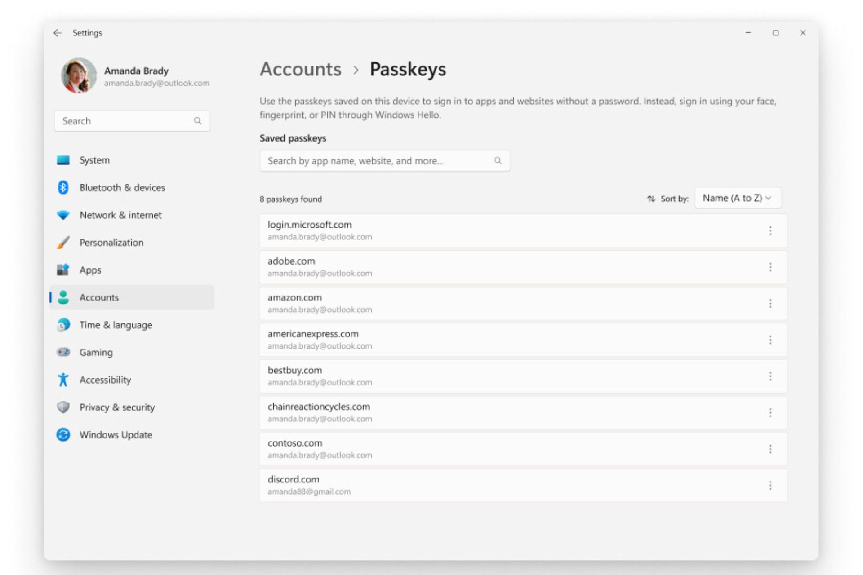The width and height of the screenshot is (863, 575).
Task: Go to the Personalization label
Action: pos(111,243)
